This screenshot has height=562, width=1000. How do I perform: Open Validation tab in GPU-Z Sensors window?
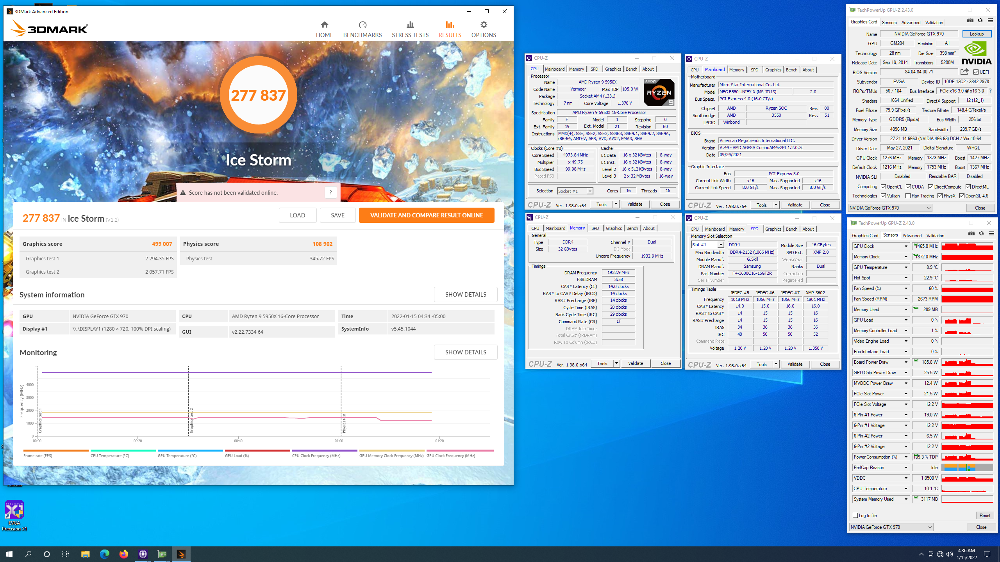click(935, 236)
